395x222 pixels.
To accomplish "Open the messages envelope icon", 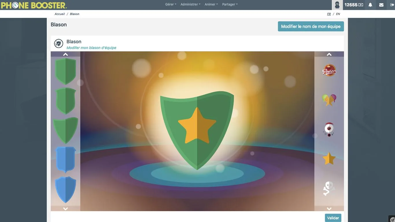I will point(381,5).
